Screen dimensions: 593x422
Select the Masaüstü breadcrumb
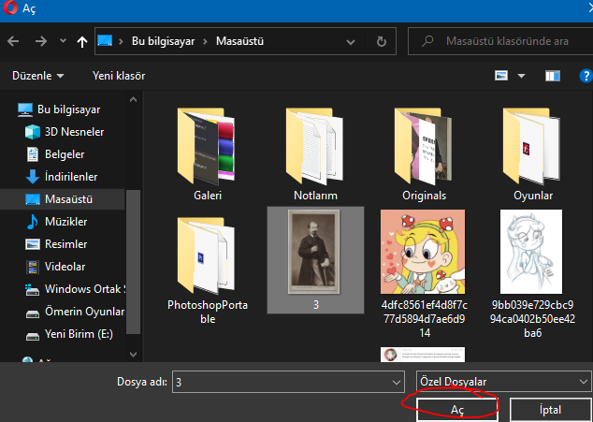pos(239,41)
